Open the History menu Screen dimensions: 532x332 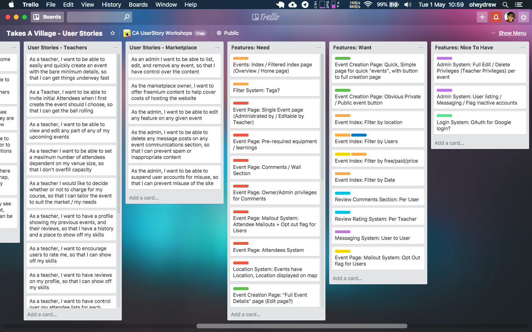tap(111, 5)
